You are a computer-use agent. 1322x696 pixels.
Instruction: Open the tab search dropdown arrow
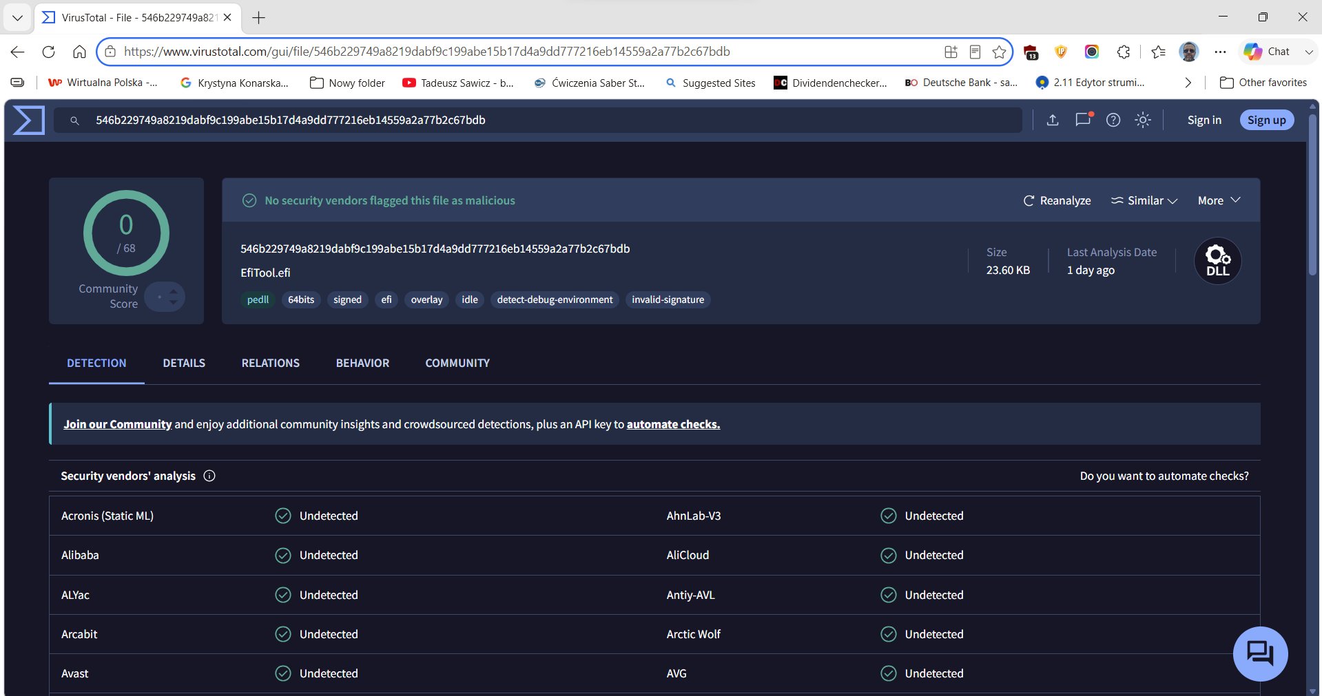tap(17, 18)
